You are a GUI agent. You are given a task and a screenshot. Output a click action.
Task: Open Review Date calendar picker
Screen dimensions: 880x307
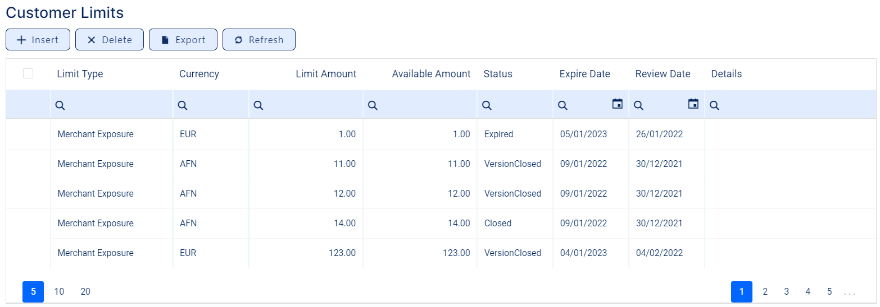(693, 104)
